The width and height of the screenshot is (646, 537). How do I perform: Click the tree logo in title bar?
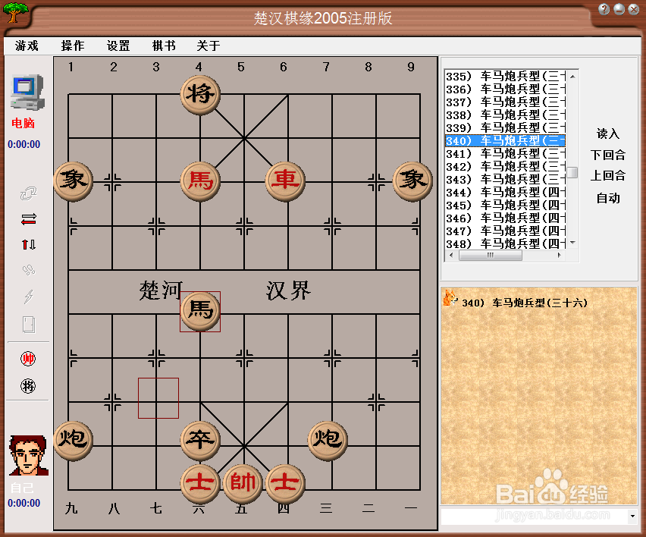click(16, 13)
